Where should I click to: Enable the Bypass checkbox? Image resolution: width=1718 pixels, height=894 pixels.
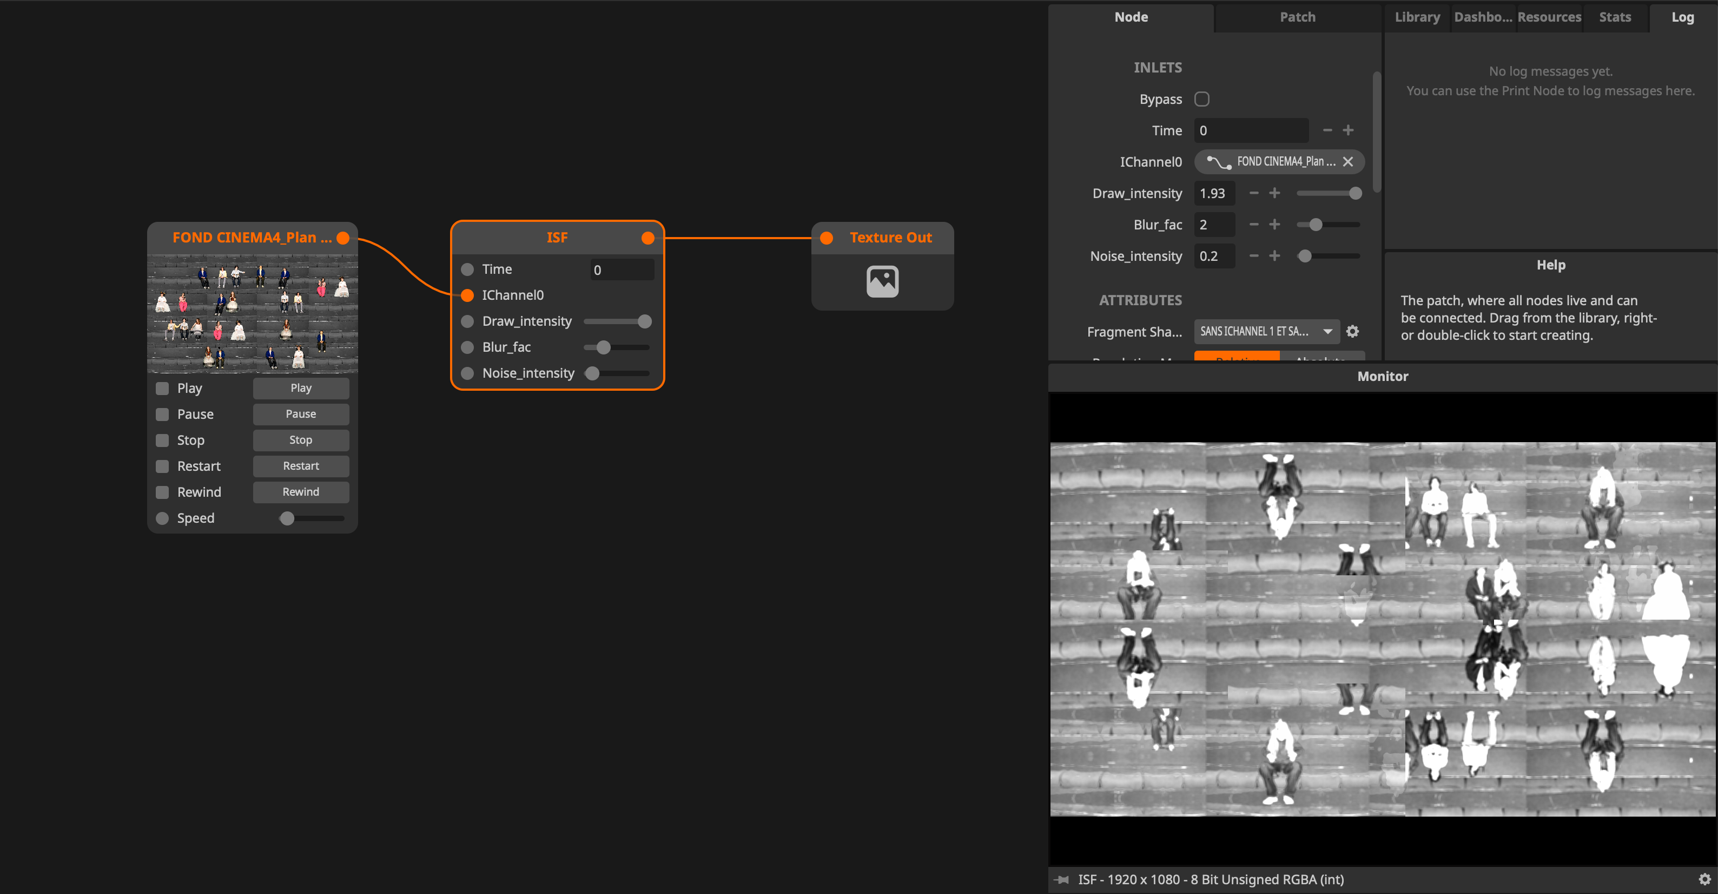point(1201,100)
